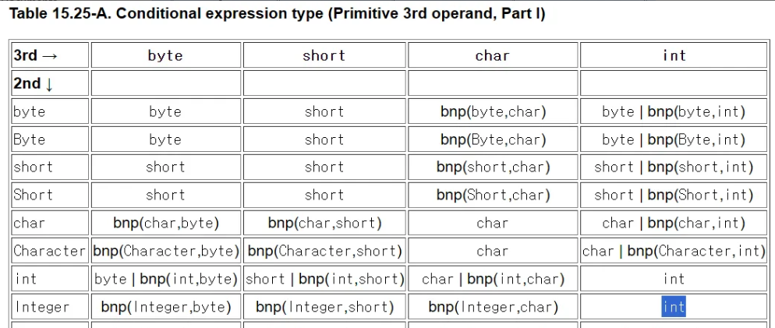Click the 'short | bnp(short,int)' cell
This screenshot has height=328, width=775.
[674, 167]
